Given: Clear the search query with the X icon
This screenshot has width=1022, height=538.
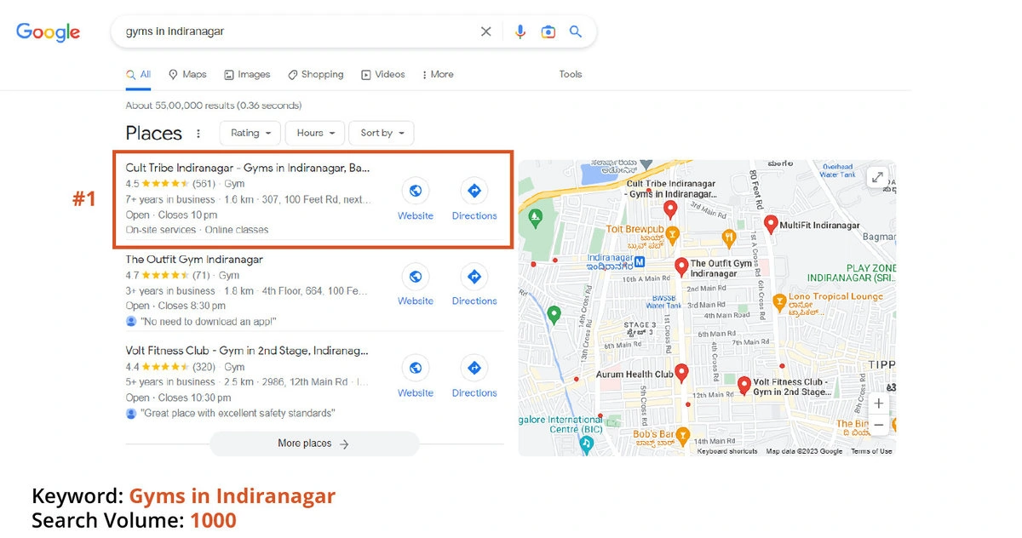Looking at the screenshot, I should click(x=485, y=31).
